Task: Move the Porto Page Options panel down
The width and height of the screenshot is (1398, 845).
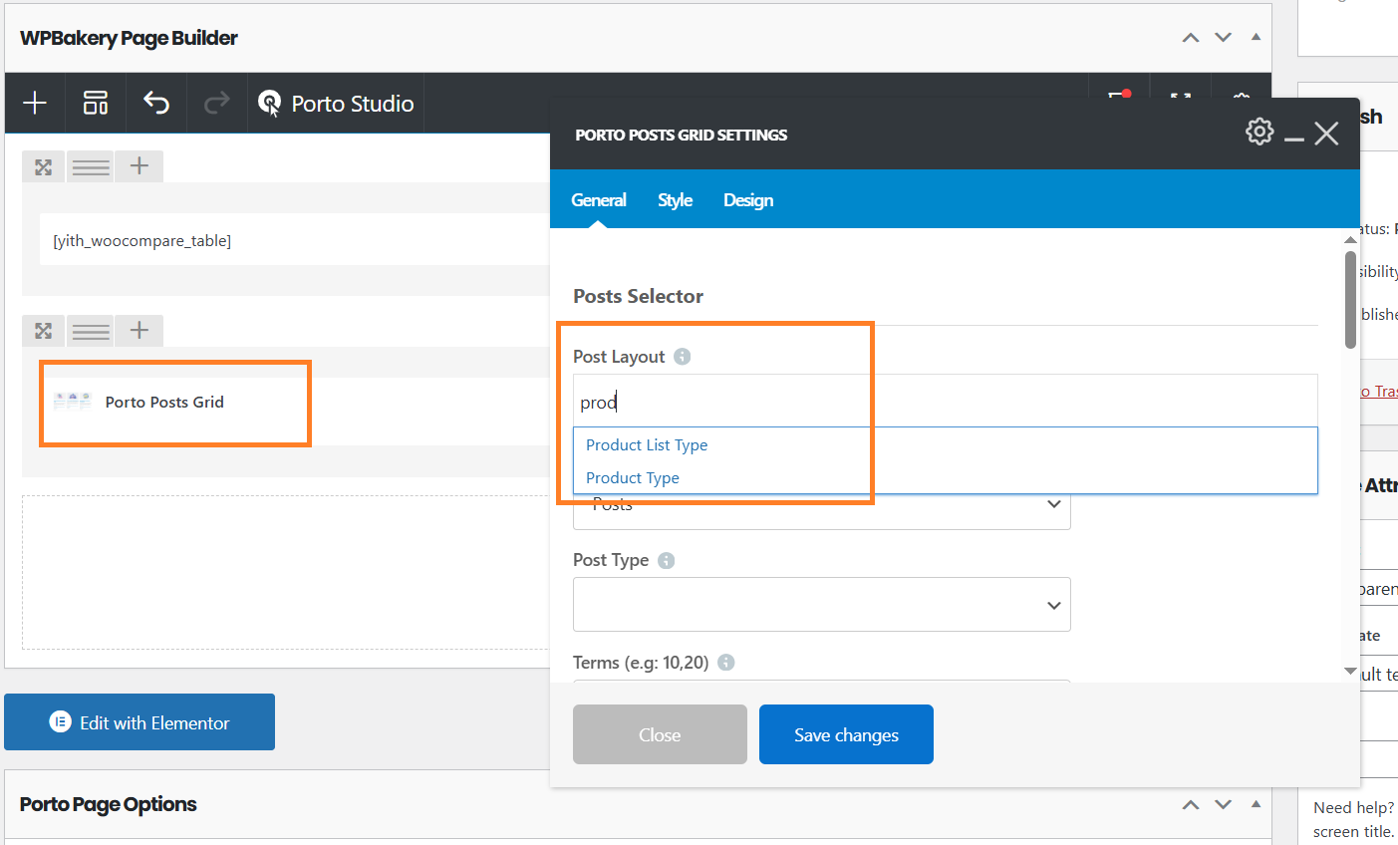Action: (x=1224, y=804)
